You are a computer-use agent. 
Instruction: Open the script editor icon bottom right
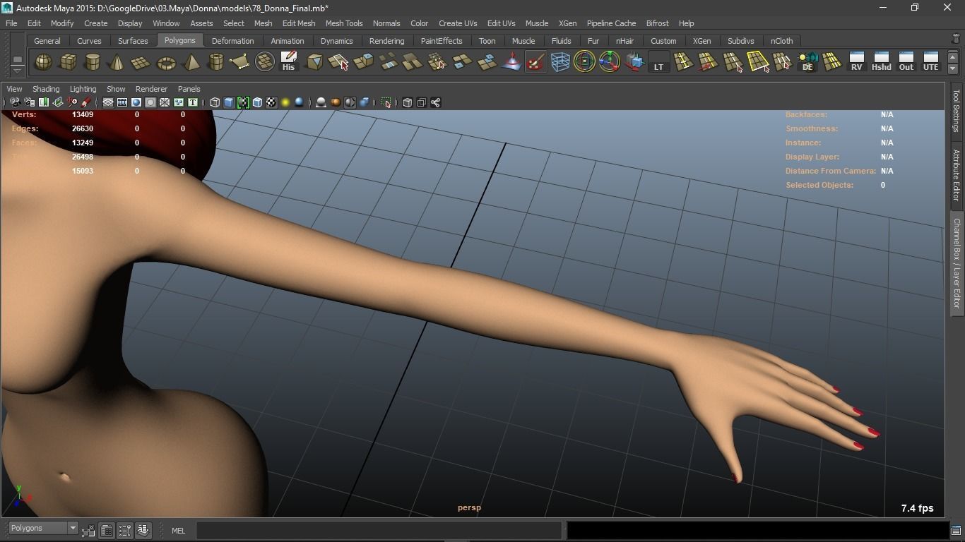(x=956, y=530)
